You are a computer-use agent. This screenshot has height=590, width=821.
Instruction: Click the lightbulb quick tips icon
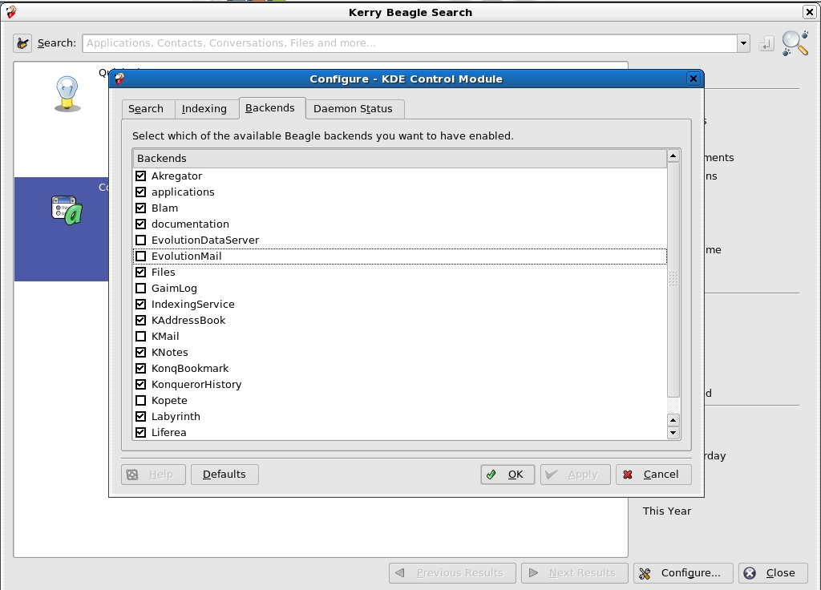[67, 94]
